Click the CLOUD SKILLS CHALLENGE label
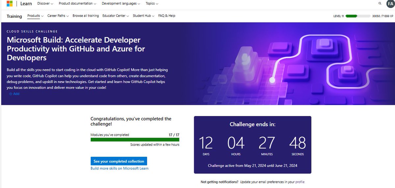 (32, 32)
